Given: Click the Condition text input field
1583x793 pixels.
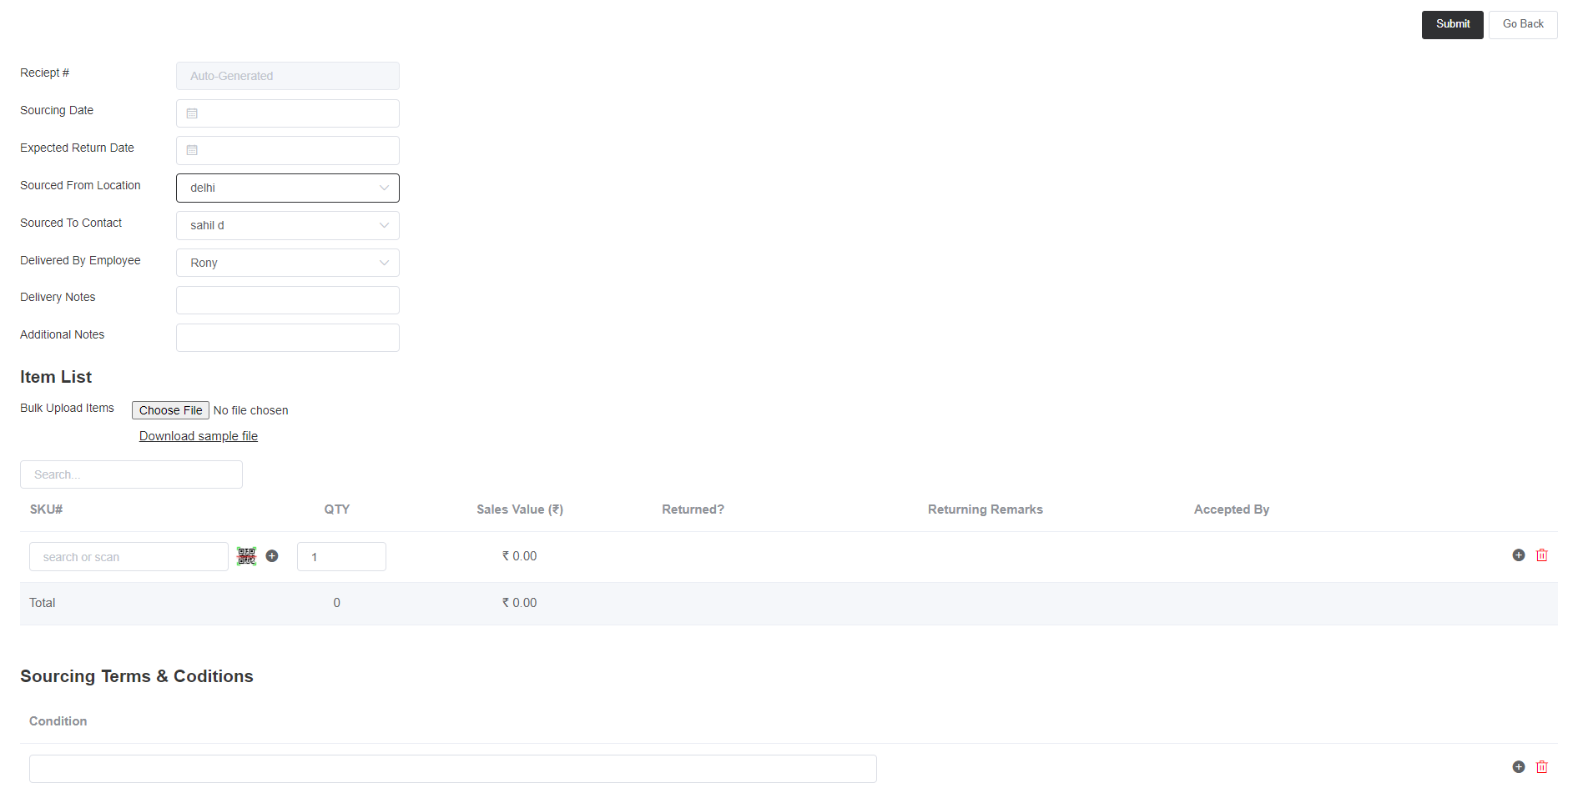Looking at the screenshot, I should pyautogui.click(x=452, y=768).
